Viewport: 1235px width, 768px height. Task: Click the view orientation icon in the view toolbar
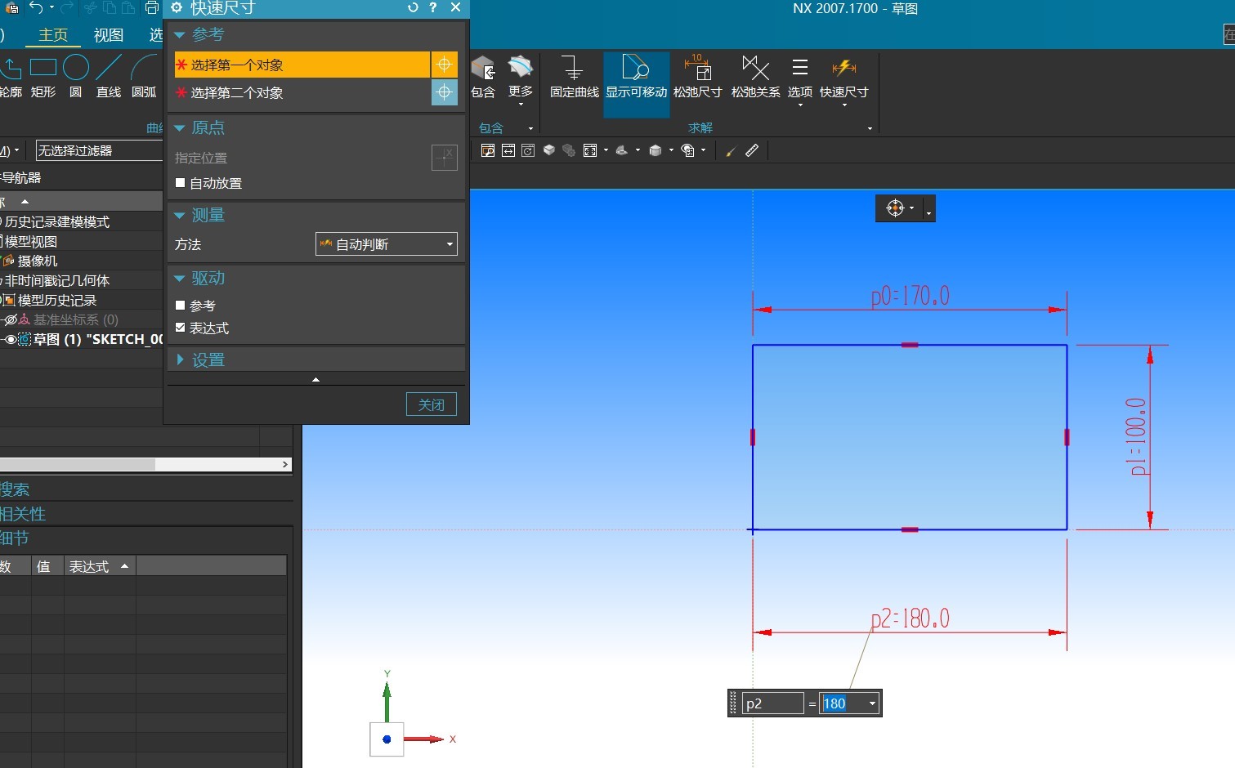tap(622, 150)
